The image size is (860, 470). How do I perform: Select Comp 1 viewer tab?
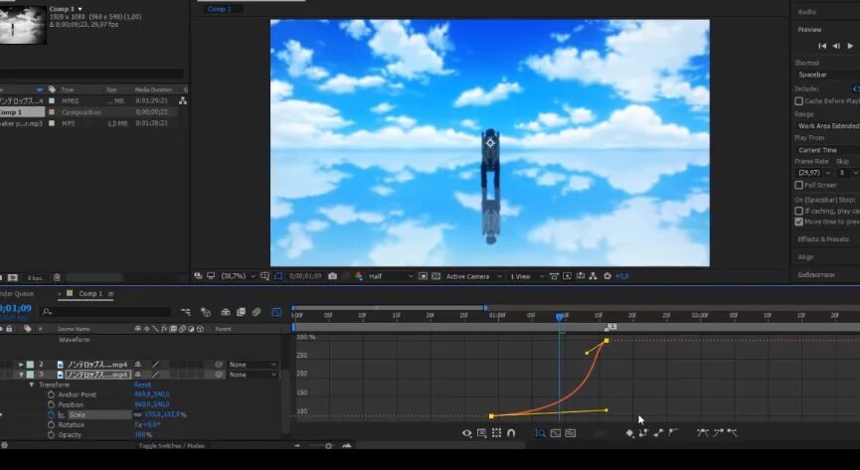point(220,9)
